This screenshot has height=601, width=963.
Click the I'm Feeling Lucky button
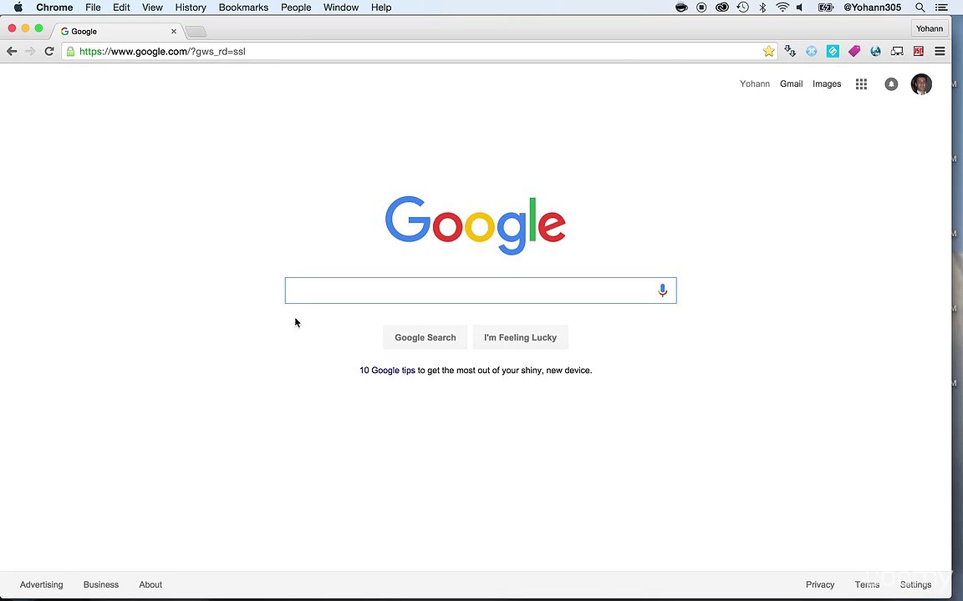coord(520,337)
